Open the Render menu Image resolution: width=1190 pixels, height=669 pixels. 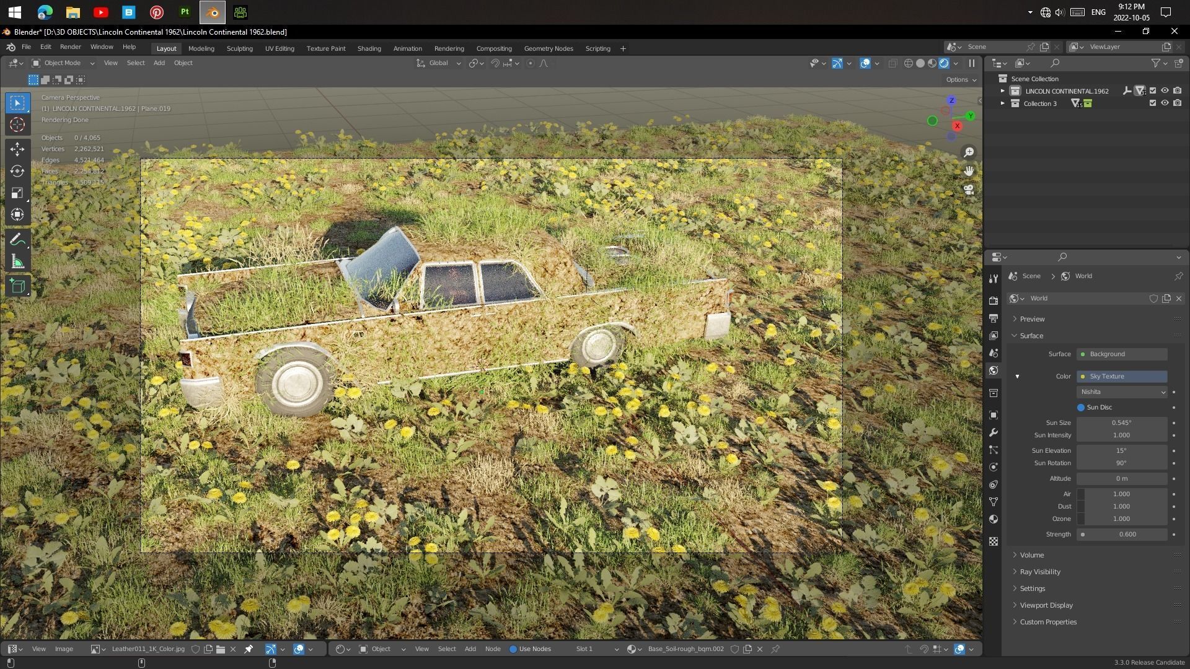70,47
